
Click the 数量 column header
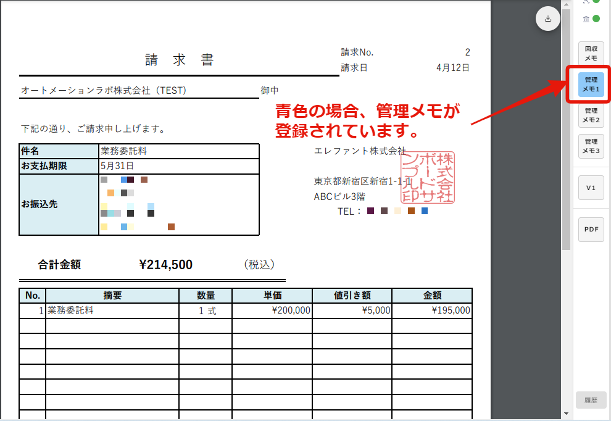pos(206,296)
